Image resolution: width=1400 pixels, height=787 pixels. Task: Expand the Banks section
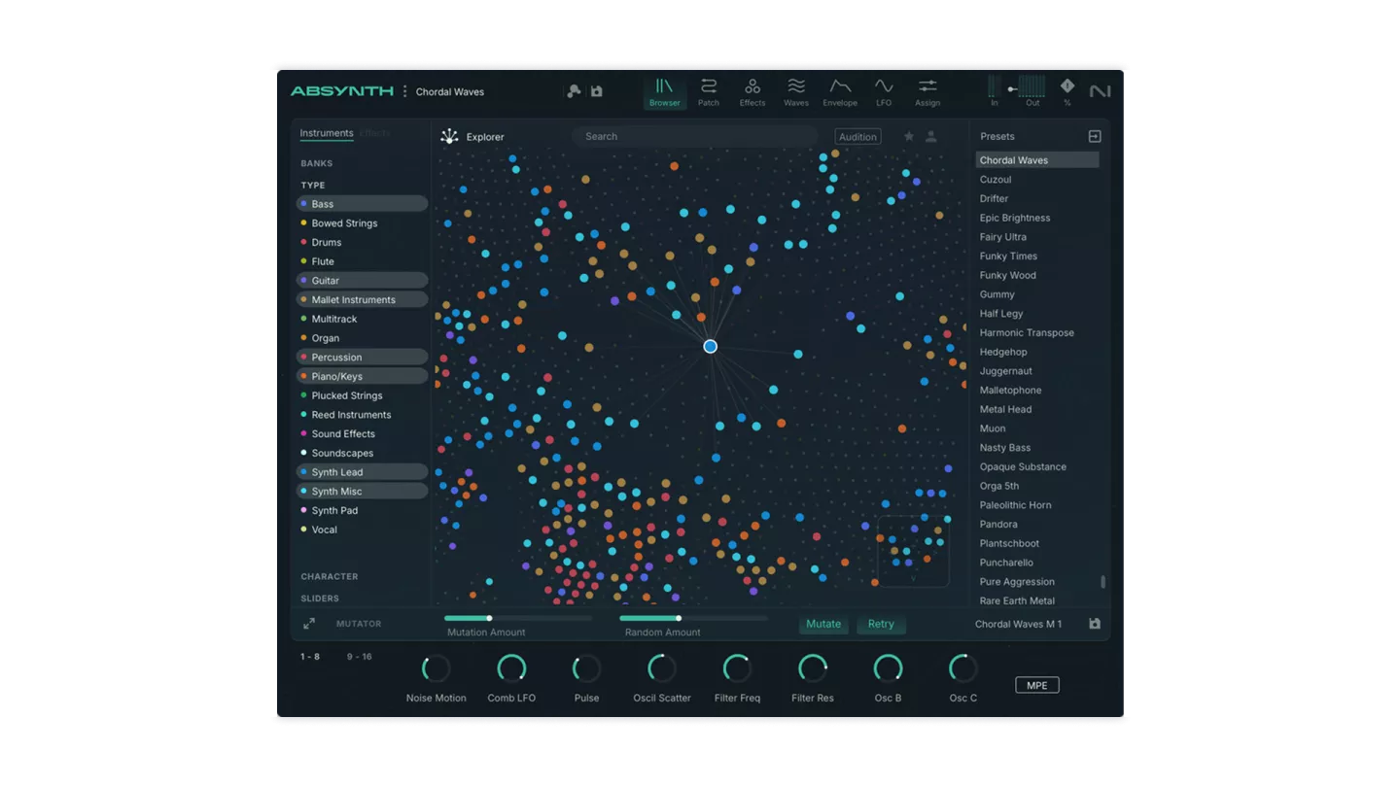click(x=317, y=163)
